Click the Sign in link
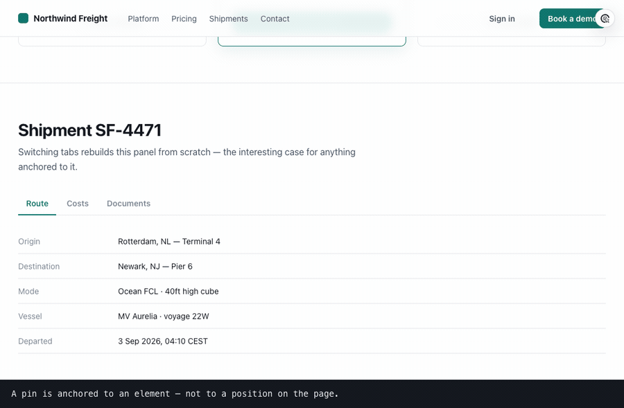624x408 pixels. click(502, 19)
